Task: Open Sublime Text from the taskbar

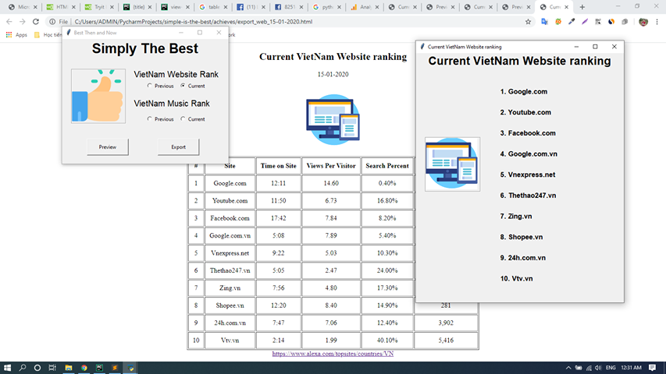Action: click(115, 368)
